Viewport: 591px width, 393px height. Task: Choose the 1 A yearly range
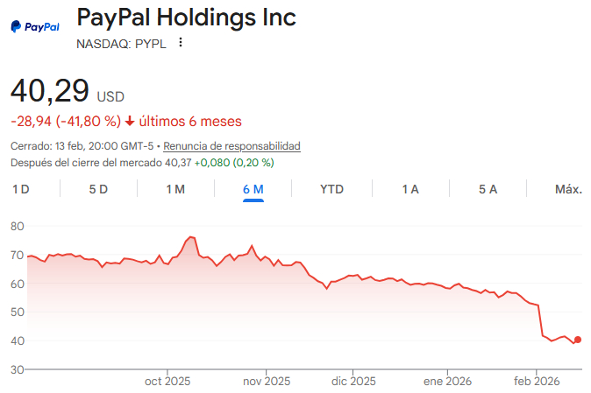pos(409,189)
